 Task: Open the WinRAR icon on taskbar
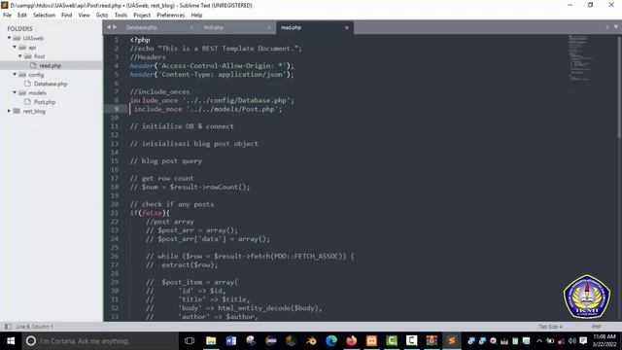(x=432, y=341)
